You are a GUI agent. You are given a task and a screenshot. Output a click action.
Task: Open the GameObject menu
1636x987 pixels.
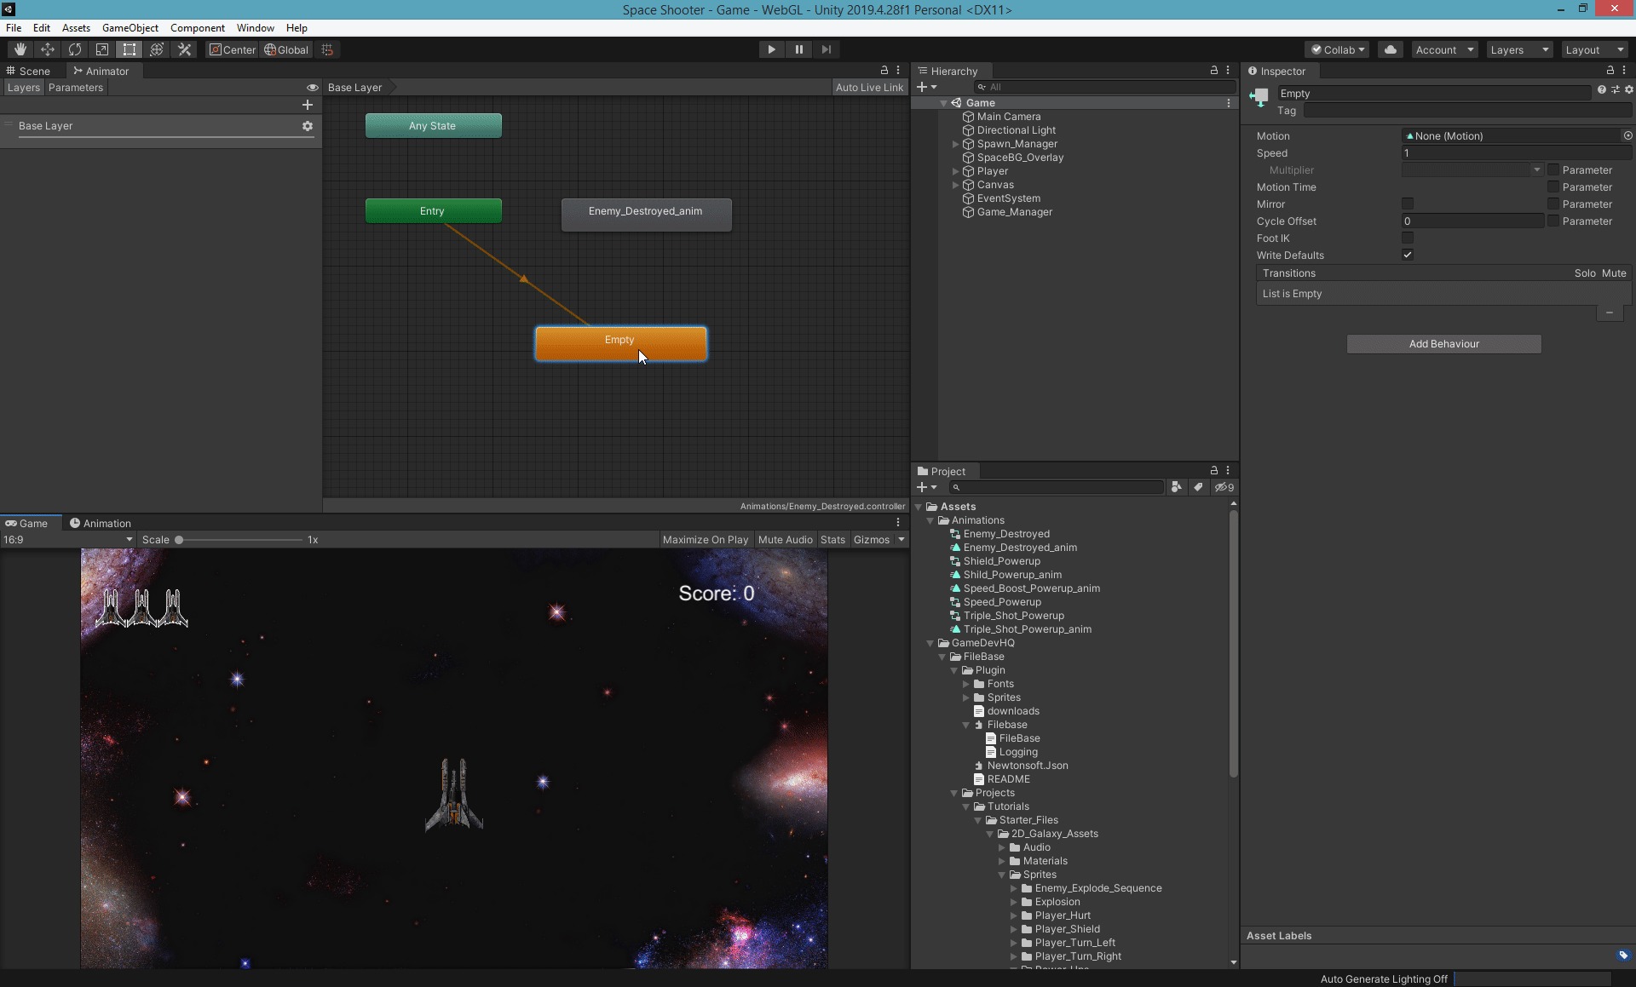[x=130, y=28]
